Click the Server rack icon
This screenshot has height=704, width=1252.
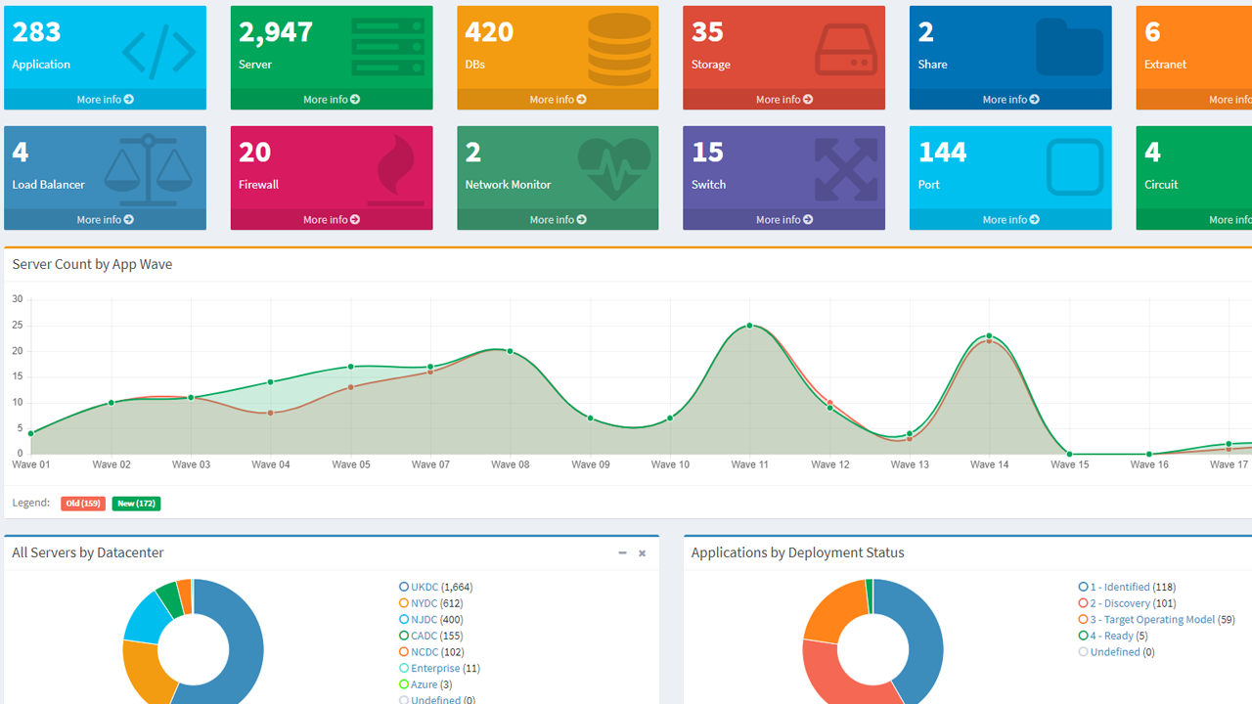pos(387,49)
